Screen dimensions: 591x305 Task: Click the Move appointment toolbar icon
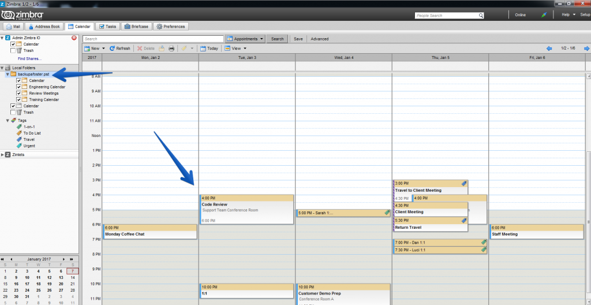coord(162,49)
